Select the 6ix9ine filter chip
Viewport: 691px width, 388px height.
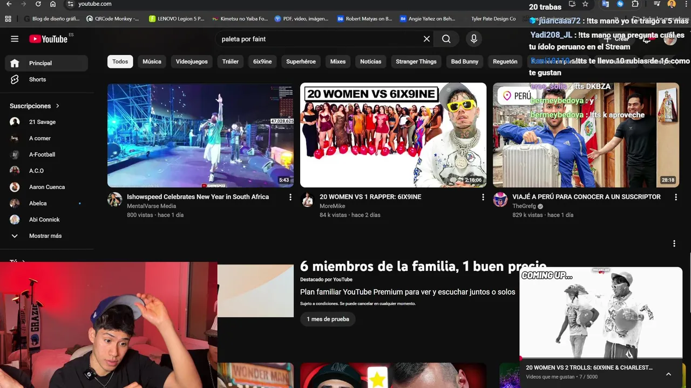262,61
